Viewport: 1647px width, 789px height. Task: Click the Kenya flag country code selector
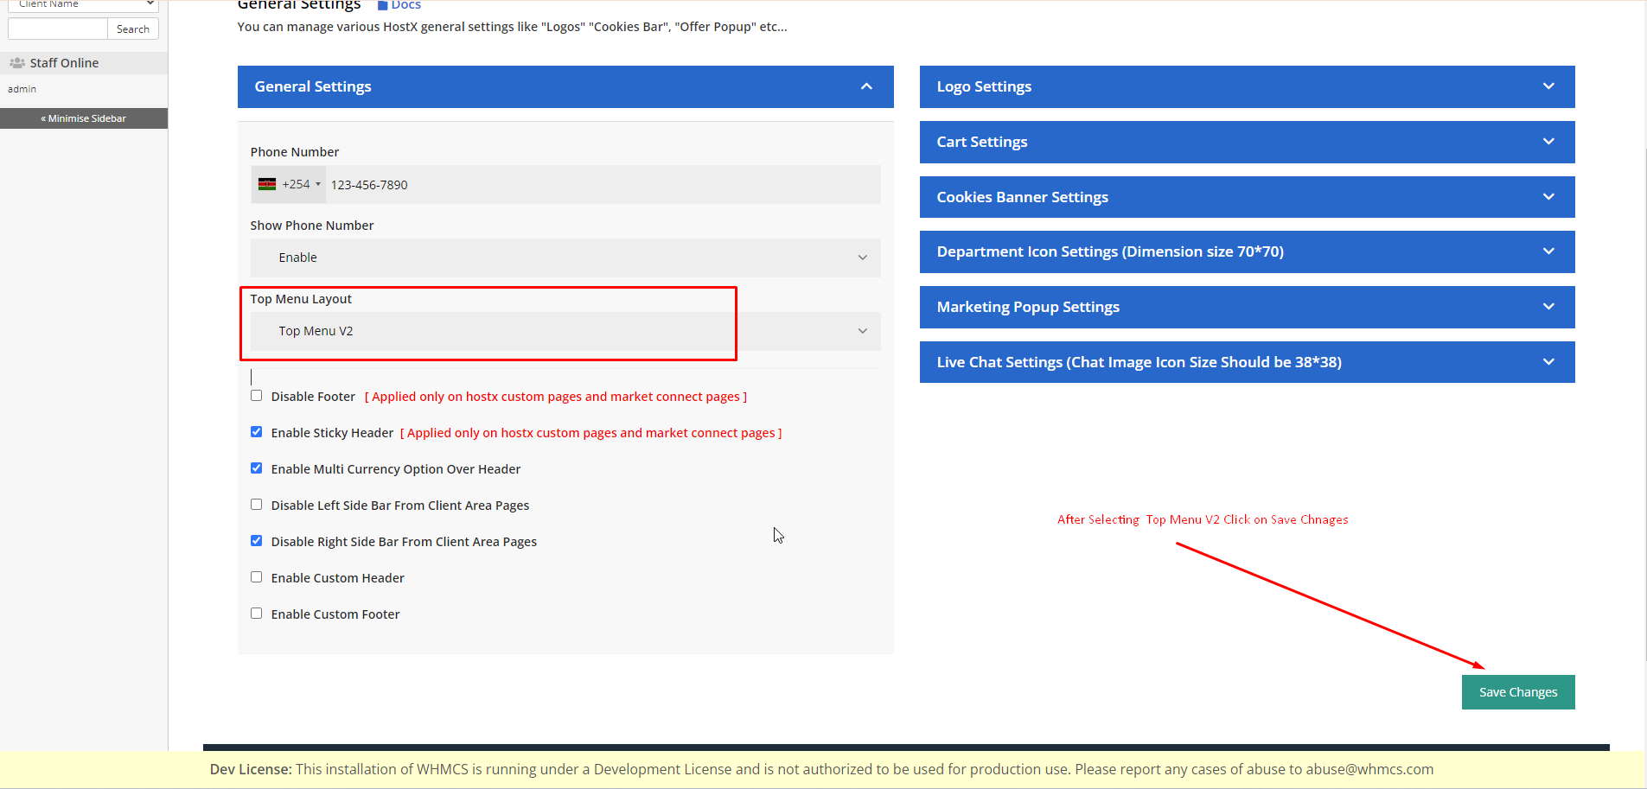(x=289, y=184)
